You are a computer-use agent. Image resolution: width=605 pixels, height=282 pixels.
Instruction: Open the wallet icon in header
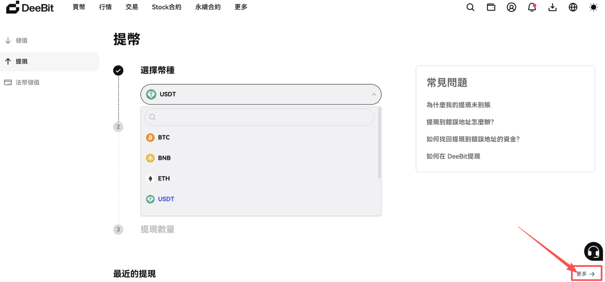(491, 7)
